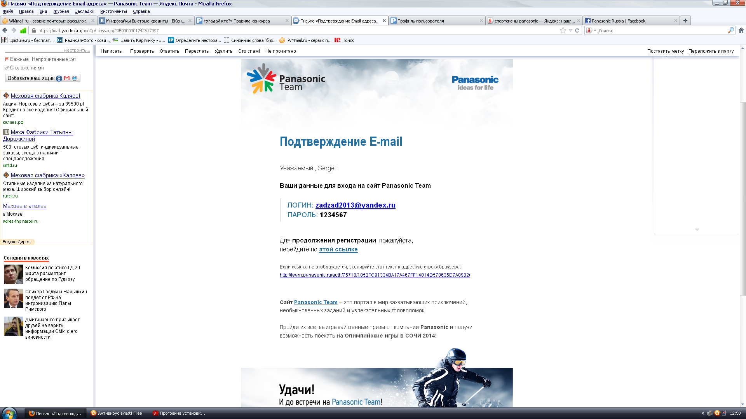Click the magnifying glass search icon
746x419 pixels.
point(731,30)
